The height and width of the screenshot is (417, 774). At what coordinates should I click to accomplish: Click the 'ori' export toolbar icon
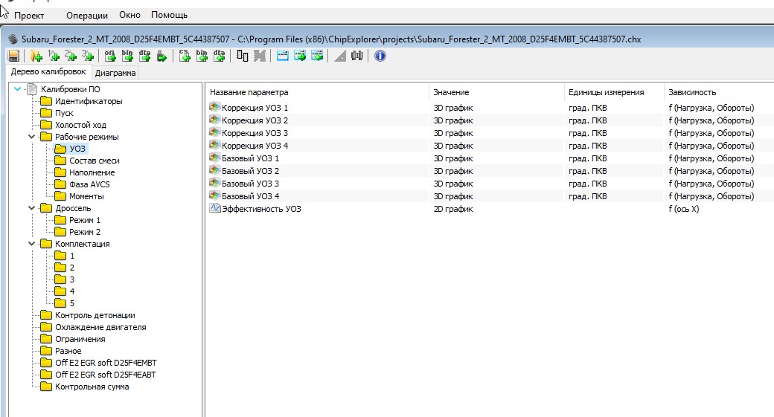click(x=110, y=56)
